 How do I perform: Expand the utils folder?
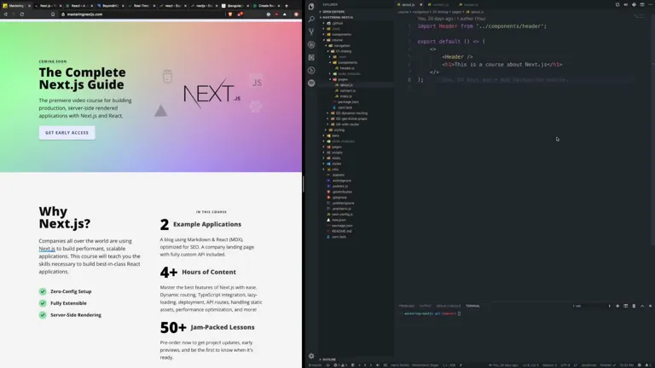coord(335,170)
